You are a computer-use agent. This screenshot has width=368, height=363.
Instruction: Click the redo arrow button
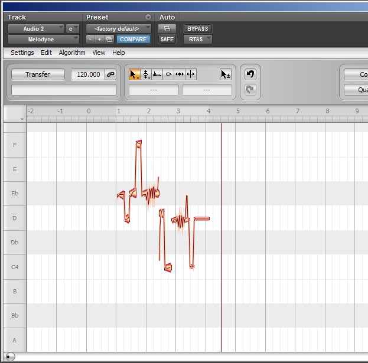250,89
